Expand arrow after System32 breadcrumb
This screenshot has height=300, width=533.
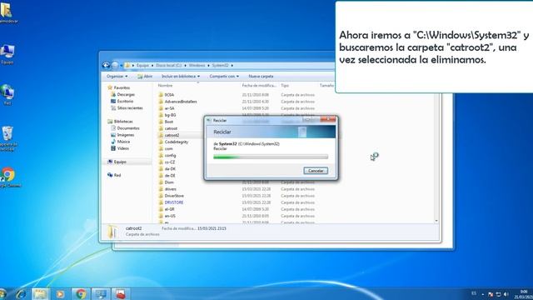[232, 65]
